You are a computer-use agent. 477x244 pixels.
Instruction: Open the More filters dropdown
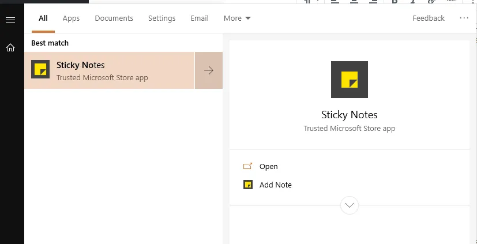click(237, 18)
